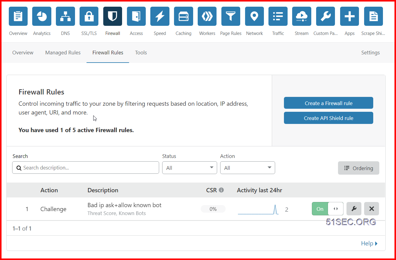Click the Threat Score, Known Bots subtitle
This screenshot has height=260, width=396.
point(117,213)
